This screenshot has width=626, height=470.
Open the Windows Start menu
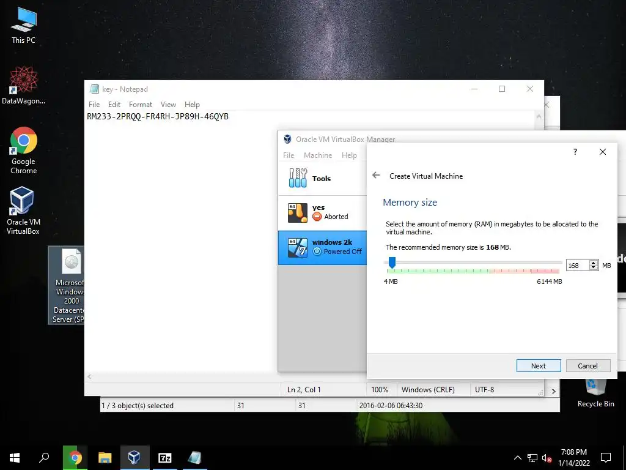click(15, 458)
